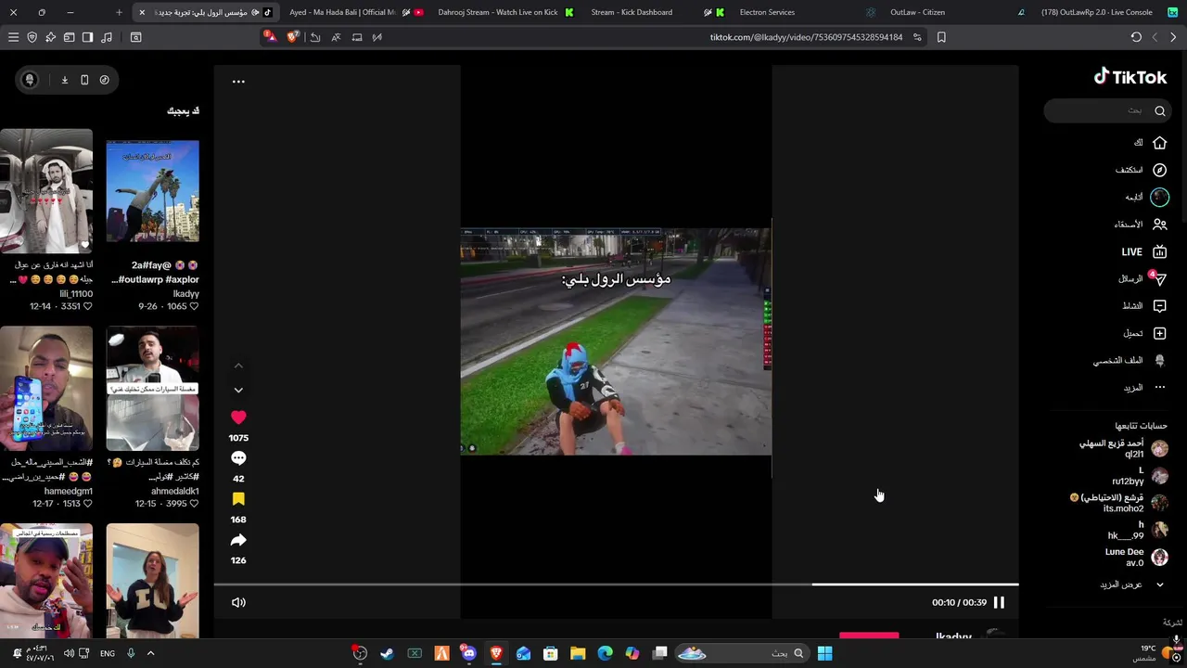
Task: Click the compass icon in the floating toolbar
Action: tap(104, 80)
